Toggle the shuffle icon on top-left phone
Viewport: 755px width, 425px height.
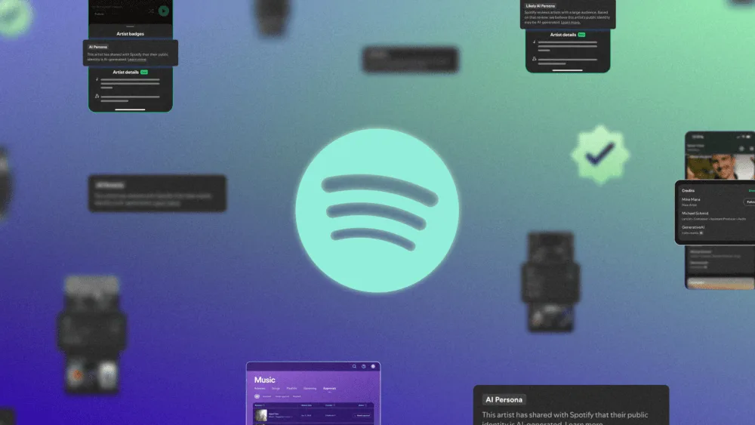tap(151, 11)
